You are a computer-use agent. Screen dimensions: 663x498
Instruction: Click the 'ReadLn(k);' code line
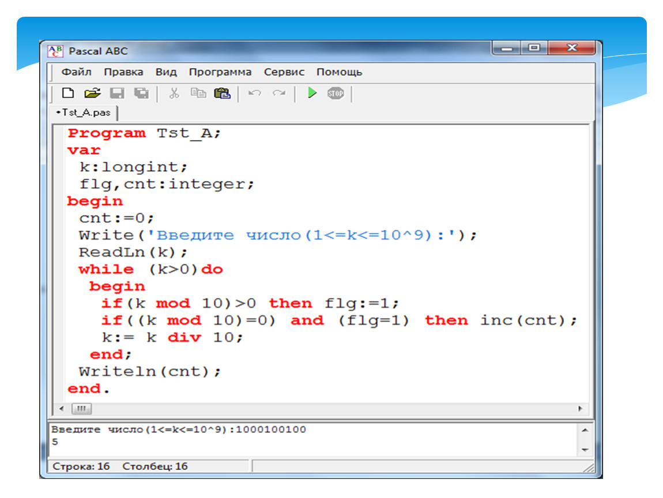click(133, 252)
